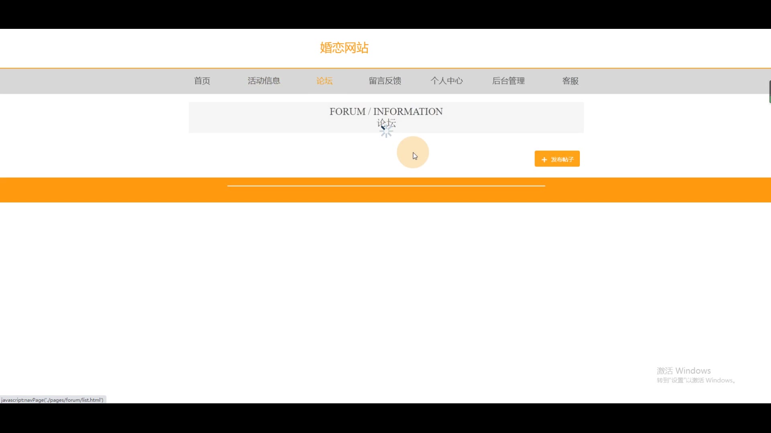Click the 转到设置以激活 Windows text
Viewport: 771px width, 433px height.
pos(696,380)
